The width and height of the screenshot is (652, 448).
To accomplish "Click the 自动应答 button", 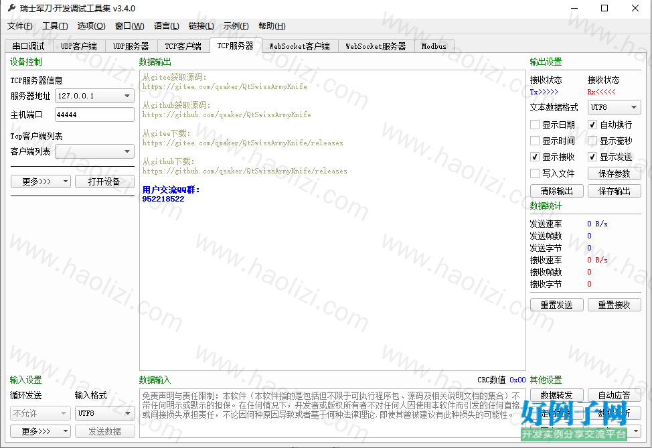I will (614, 395).
